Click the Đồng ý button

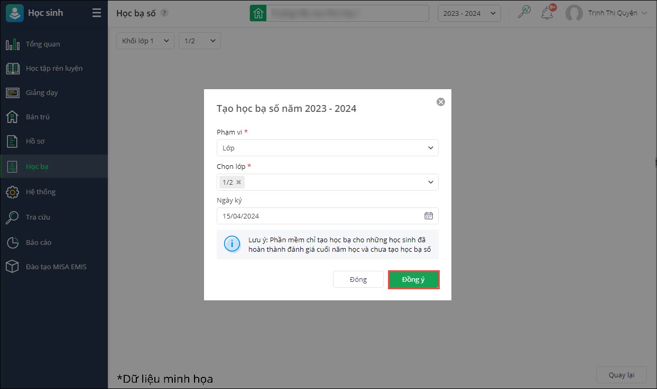(414, 280)
